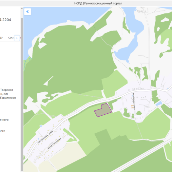Click the 'Центральная улица' street label

[x=45, y=137]
